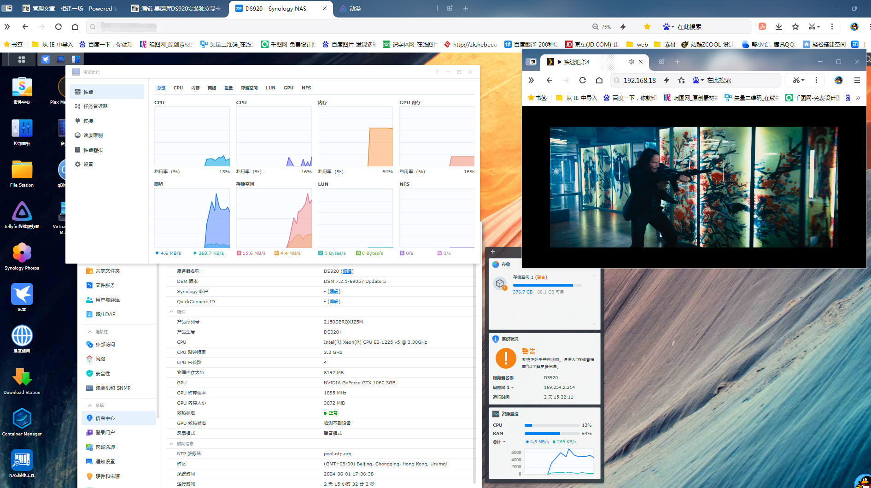
Task: Open the 总计 dropdown in resource widget
Action: [499, 442]
